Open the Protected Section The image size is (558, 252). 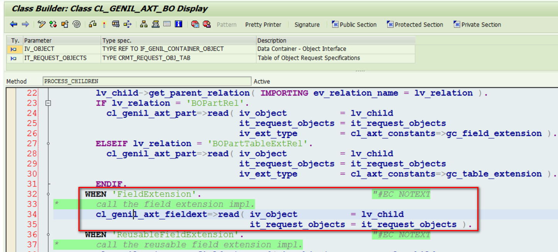pyautogui.click(x=415, y=25)
